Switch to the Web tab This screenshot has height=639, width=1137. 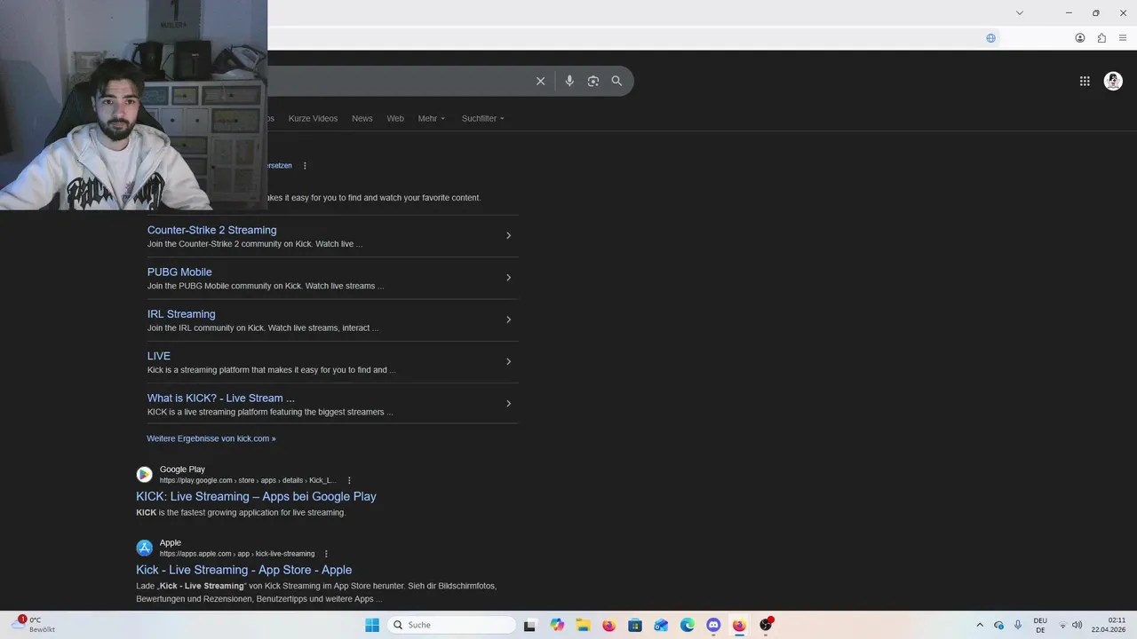point(395,118)
